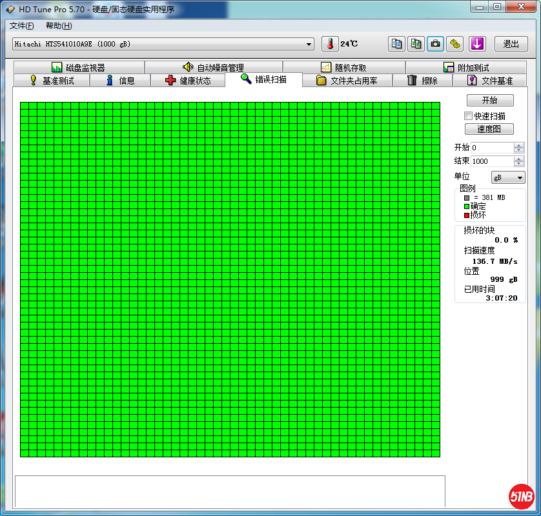
Task: Decrease the 结束 end value with down arrow
Action: point(519,164)
